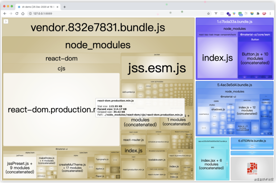
Task: Select the 5.4ac3e5d4 bundle's @material-ui header
Action: (x=228, y=96)
